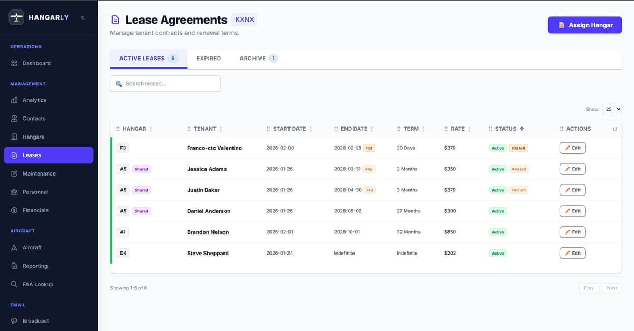Click the search leases input field
634x331 pixels.
165,83
